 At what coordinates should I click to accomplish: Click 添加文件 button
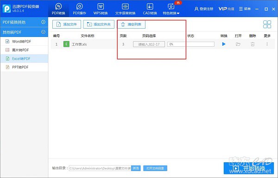[67, 24]
